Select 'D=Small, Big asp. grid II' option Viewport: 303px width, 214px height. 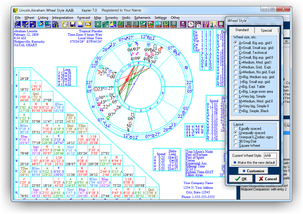click(253, 57)
